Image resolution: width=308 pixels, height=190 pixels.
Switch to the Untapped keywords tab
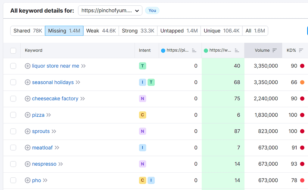179,31
